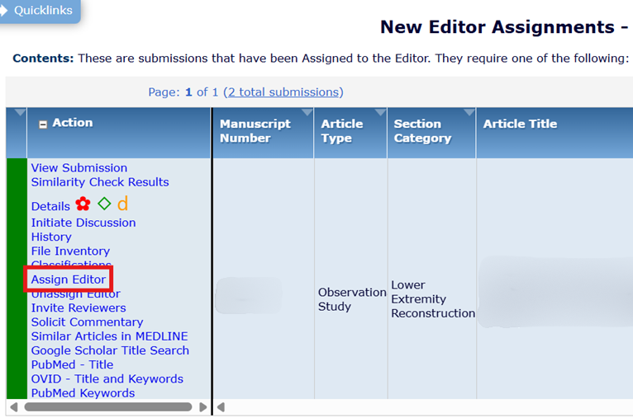Screen dimensions: 633x418
Task: Click the Assign Editor link
Action: [x=69, y=279]
